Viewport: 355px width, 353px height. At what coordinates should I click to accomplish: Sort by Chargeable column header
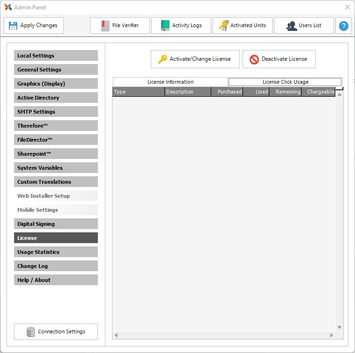(318, 92)
